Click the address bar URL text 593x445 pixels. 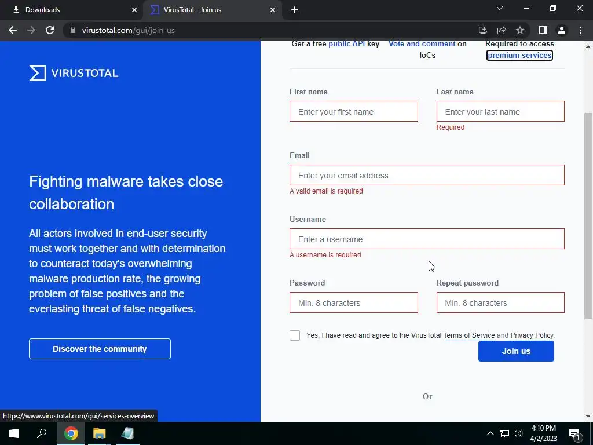click(128, 30)
